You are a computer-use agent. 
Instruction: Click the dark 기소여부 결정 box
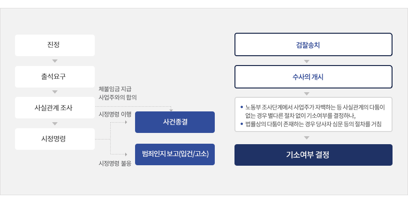(x=313, y=155)
